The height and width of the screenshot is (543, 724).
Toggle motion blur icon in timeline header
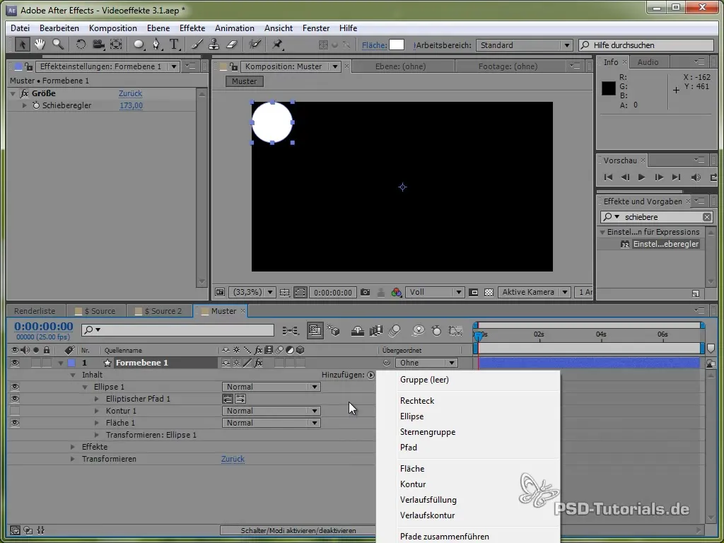395,331
